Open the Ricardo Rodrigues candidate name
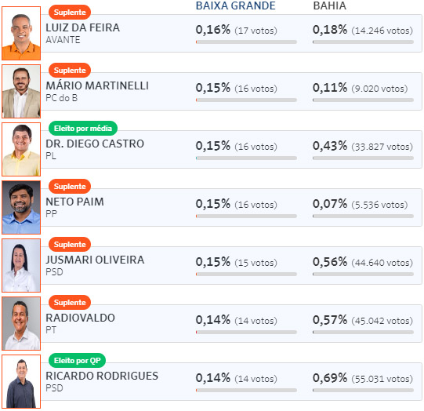Screen dimensions: 424x411 (102, 376)
